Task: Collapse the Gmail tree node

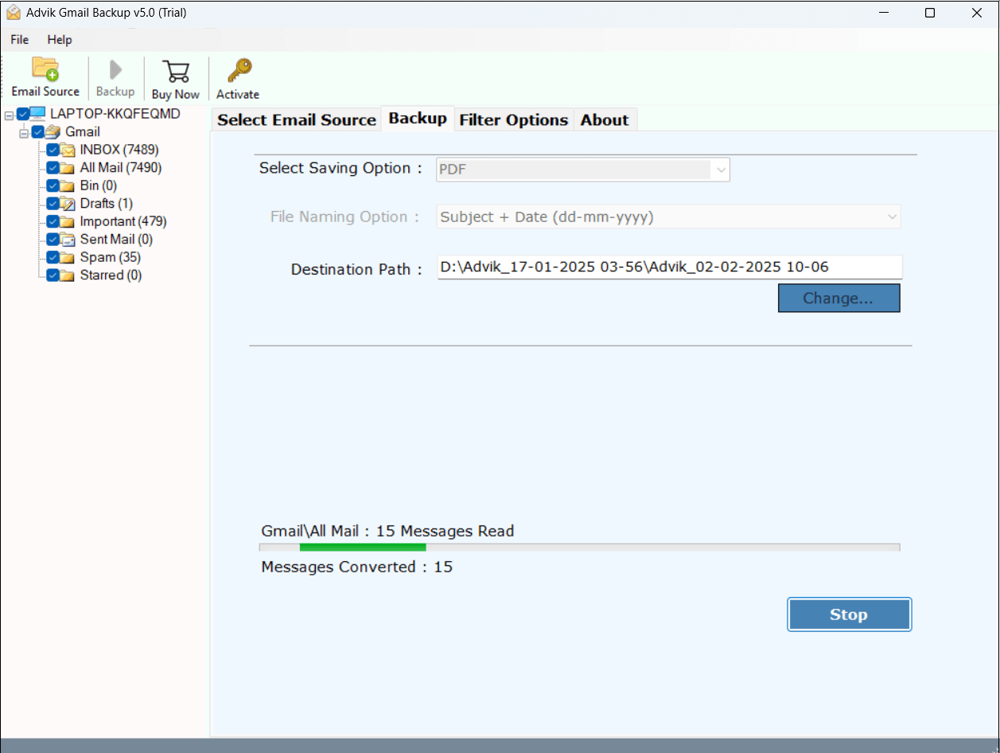Action: [x=24, y=132]
